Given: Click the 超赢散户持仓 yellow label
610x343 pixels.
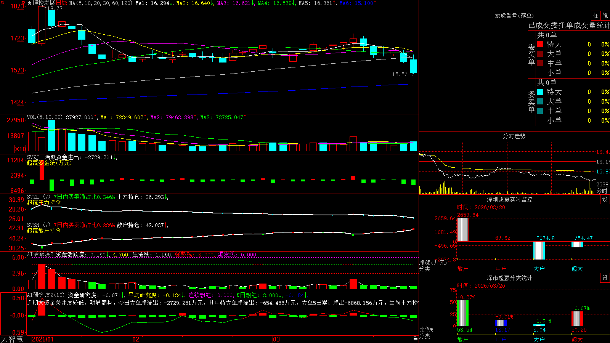Looking at the screenshot, I should coord(44,231).
